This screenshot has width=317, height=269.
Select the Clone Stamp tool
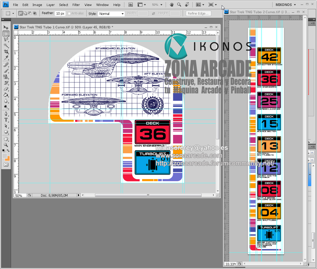(6, 77)
